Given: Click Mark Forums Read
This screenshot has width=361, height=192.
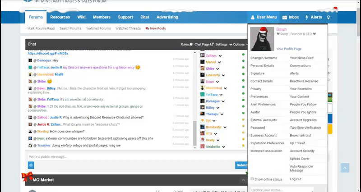Looking at the screenshot, I should tap(41, 28).
